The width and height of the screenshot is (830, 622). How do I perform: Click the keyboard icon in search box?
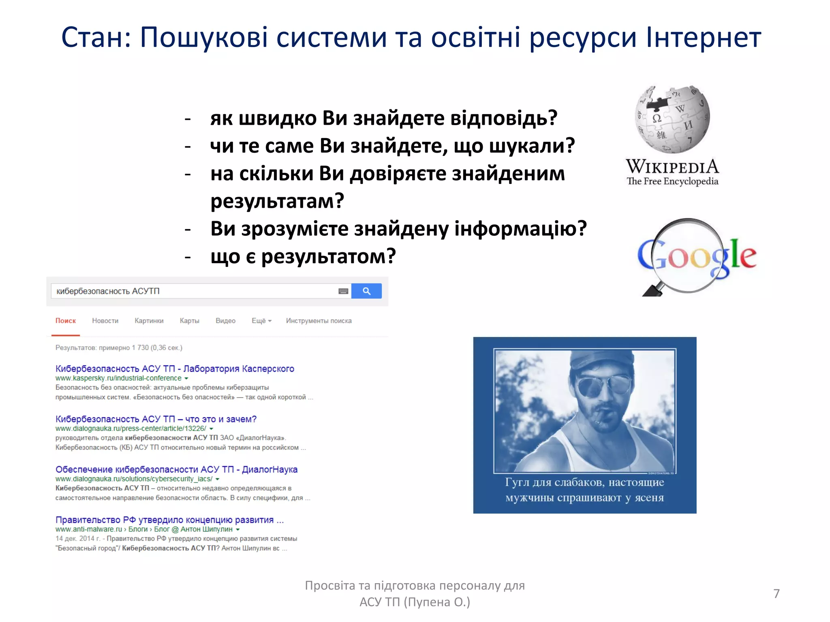point(343,291)
